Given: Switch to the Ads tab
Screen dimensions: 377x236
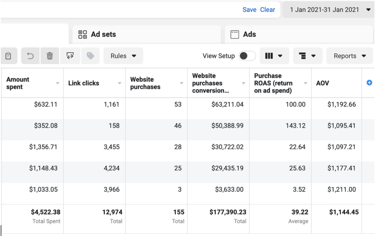Looking at the screenshot, I should 249,34.
